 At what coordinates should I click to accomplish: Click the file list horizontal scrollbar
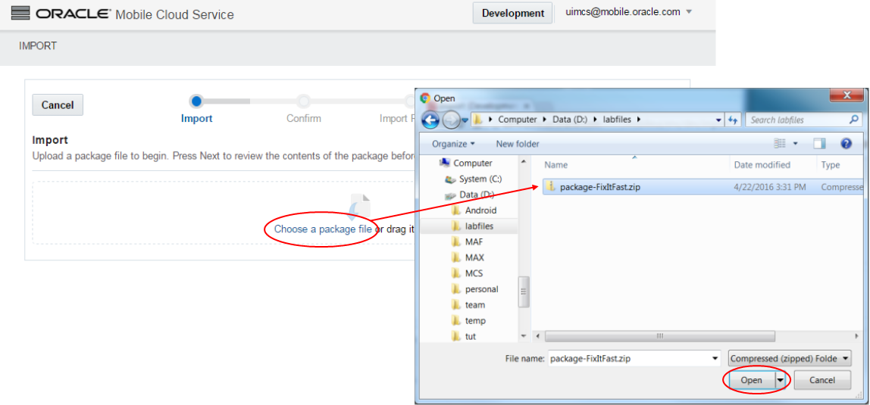[659, 336]
